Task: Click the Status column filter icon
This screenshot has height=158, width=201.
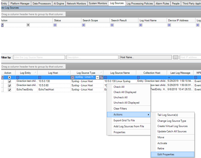Action: point(55,25)
